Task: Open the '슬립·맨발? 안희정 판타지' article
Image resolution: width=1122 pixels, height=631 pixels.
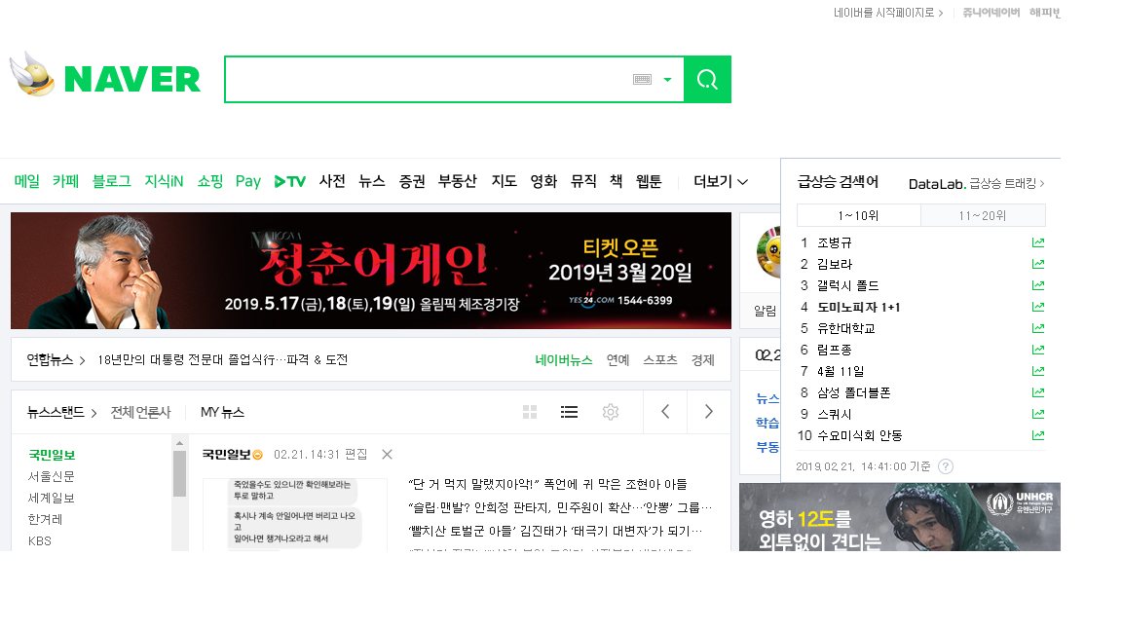Action: pyautogui.click(x=560, y=507)
